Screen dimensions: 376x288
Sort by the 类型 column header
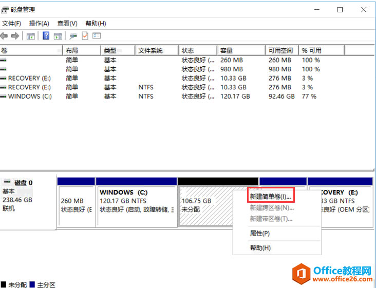click(x=118, y=50)
